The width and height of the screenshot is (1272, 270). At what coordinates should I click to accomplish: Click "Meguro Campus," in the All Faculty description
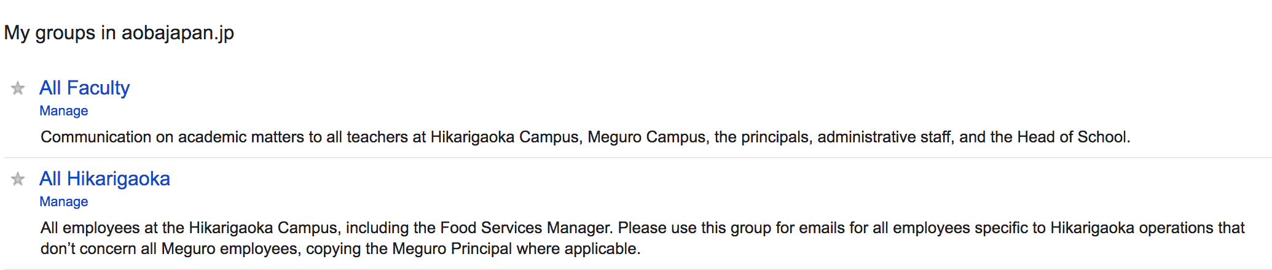pos(646,137)
